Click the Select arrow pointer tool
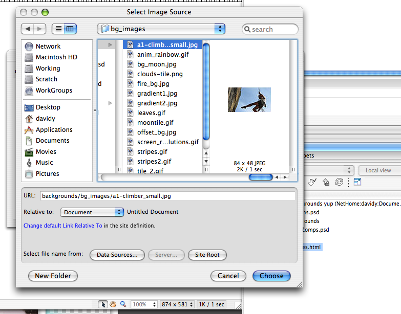This screenshot has width=401, height=314. pyautogui.click(x=103, y=304)
